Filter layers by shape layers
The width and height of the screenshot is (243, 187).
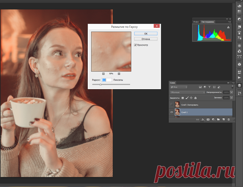point(214,87)
